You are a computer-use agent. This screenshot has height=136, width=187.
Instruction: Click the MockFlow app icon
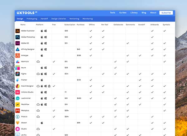[x=17, y=104]
